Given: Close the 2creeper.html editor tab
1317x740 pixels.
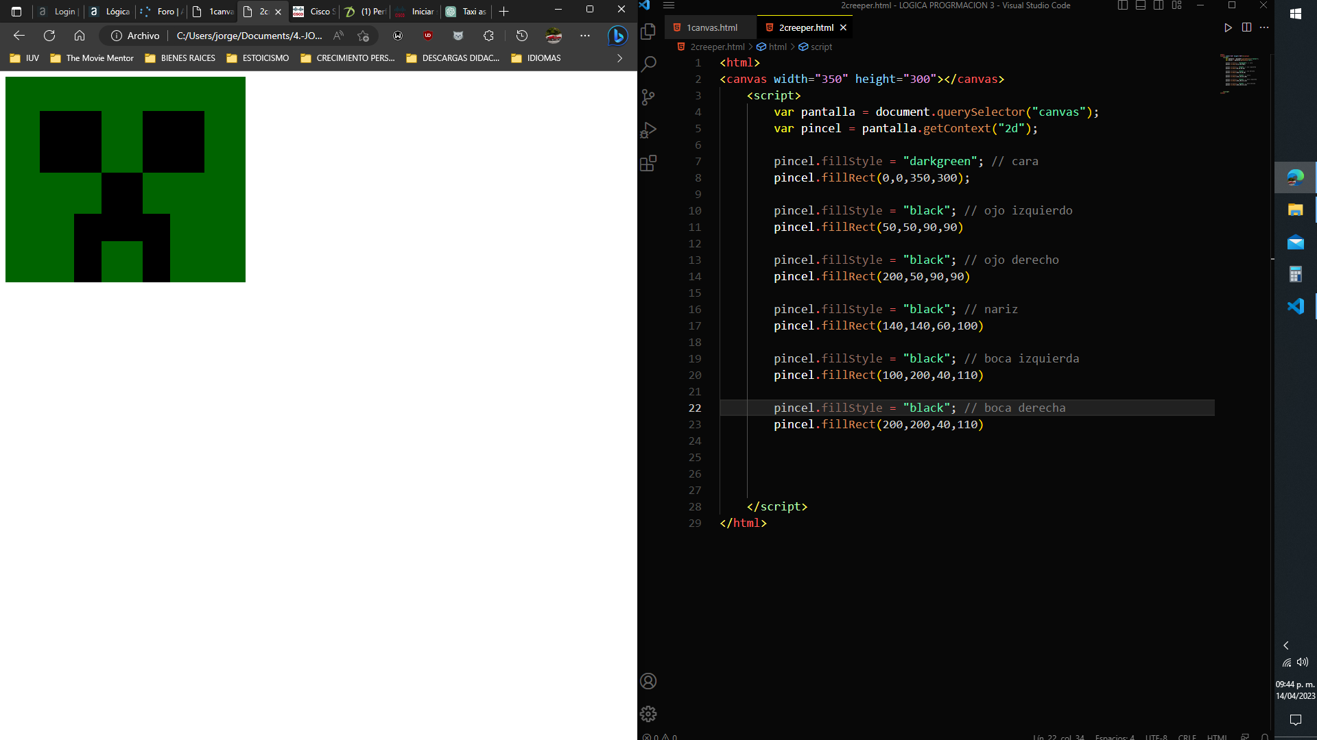Looking at the screenshot, I should pyautogui.click(x=844, y=27).
